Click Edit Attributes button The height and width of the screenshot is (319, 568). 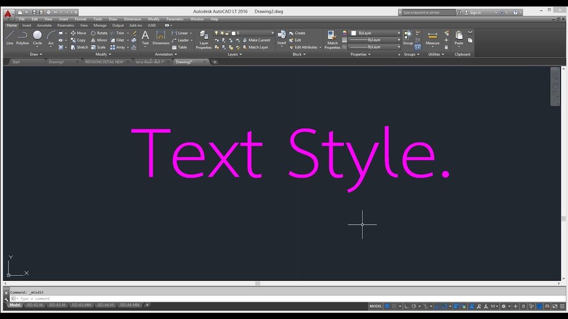303,47
